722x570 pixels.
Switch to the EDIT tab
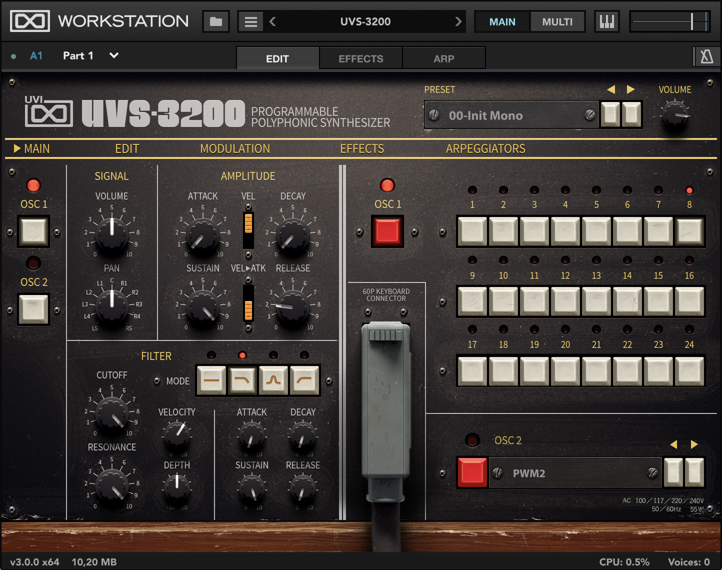[277, 58]
